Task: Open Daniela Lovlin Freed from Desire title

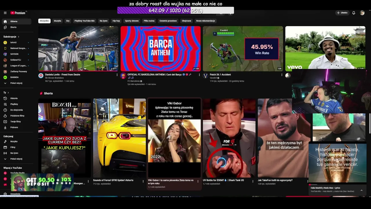Action: pos(63,75)
